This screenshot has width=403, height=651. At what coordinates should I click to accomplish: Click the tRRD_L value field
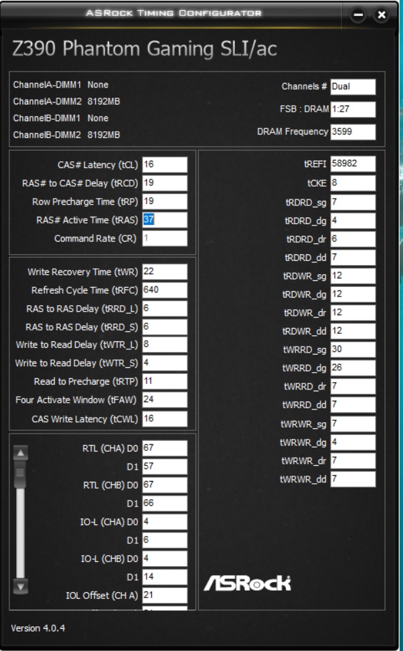[x=165, y=308]
